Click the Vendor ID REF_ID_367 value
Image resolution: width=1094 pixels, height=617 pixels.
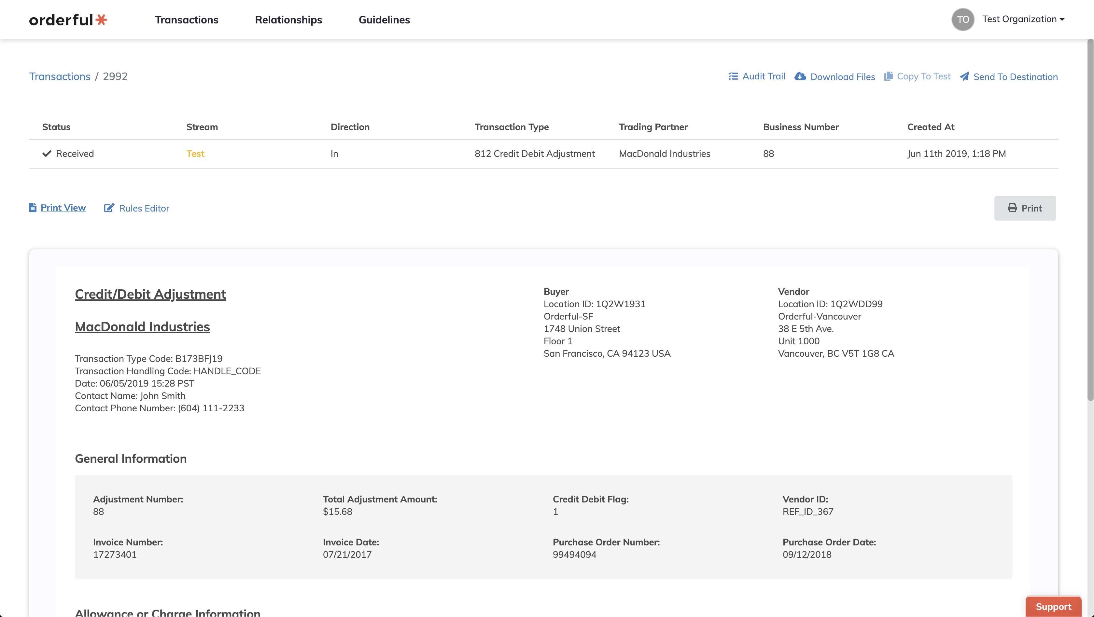(808, 511)
